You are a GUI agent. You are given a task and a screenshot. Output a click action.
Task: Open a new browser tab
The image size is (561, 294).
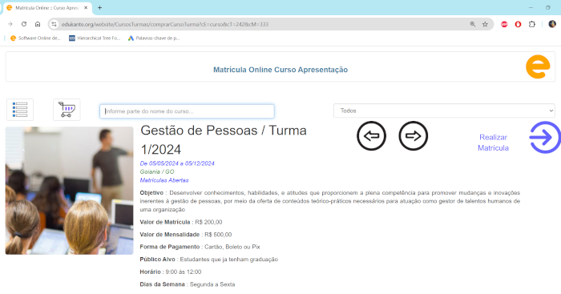pyautogui.click(x=100, y=7)
